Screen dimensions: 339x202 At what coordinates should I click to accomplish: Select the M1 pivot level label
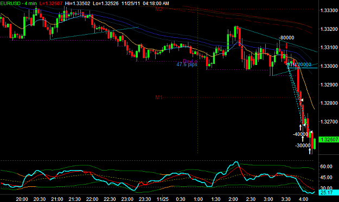pyautogui.click(x=159, y=97)
